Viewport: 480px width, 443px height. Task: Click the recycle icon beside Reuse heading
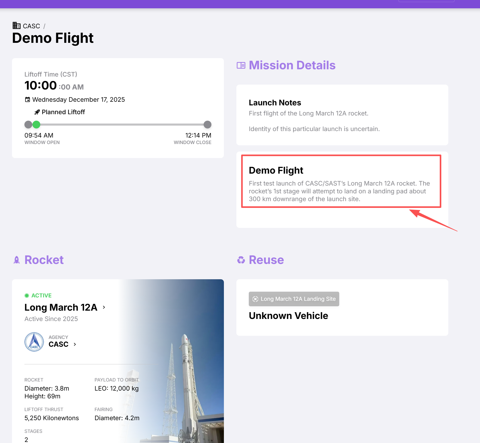pyautogui.click(x=241, y=260)
